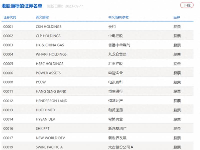The image size is (200, 150).
Task: Click SWIRE PACIFIC A name
Action: coord(49,147)
